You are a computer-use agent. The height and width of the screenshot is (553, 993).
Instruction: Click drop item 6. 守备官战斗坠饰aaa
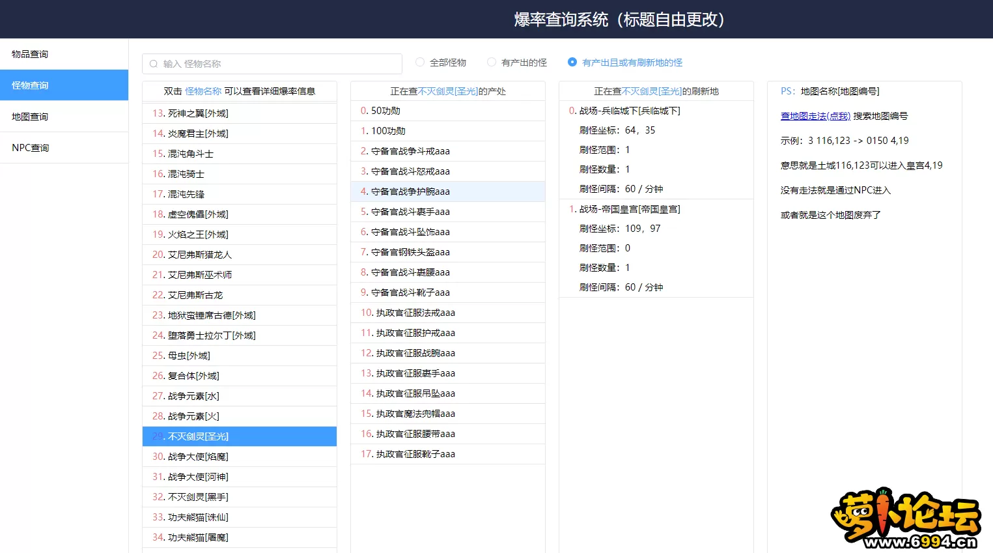pos(448,232)
